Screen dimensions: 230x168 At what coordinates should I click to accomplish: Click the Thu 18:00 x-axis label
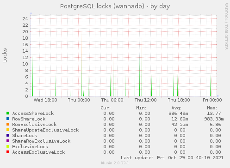(179, 100)
